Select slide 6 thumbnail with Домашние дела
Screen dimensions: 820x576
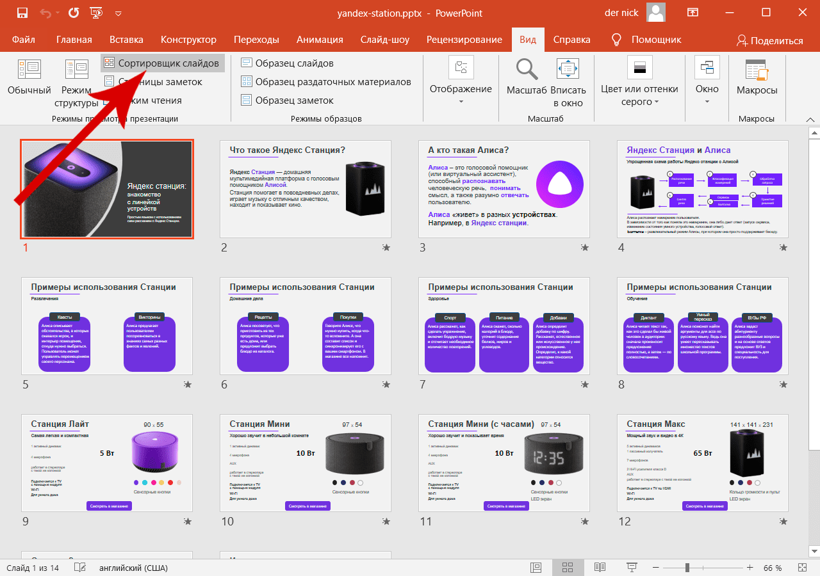tap(306, 326)
